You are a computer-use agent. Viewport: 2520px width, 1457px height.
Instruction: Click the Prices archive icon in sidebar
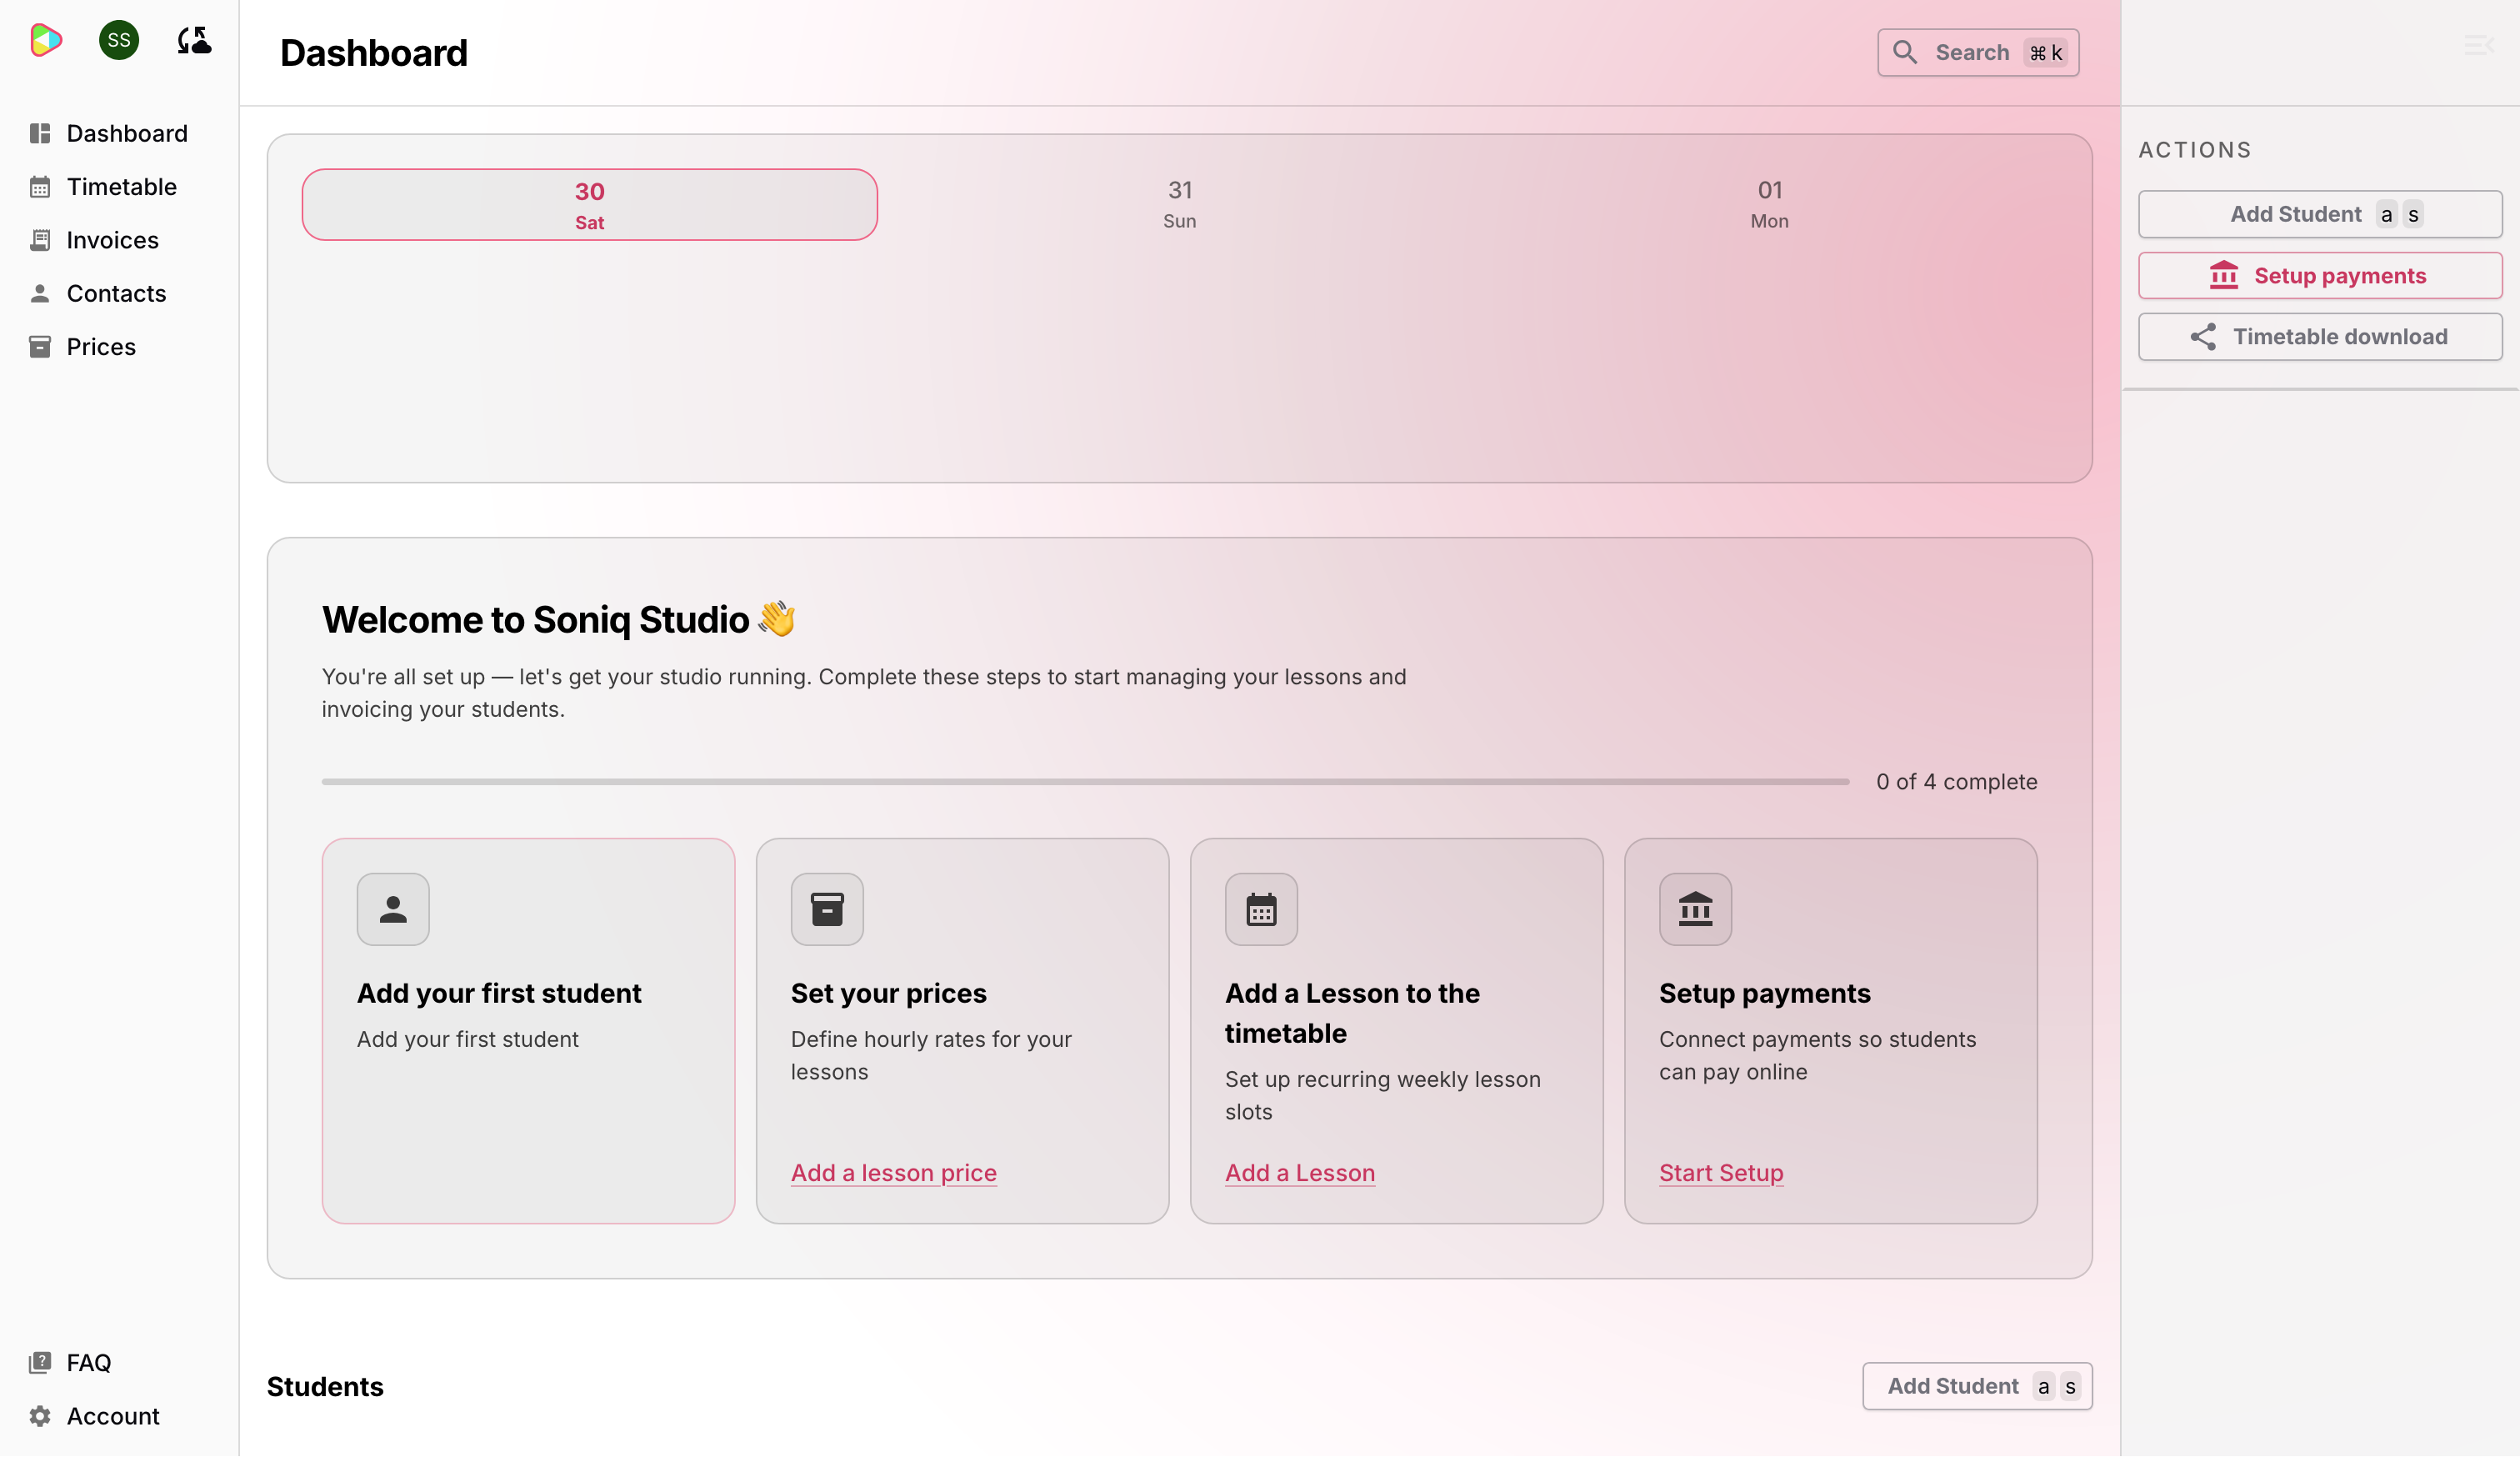pyautogui.click(x=40, y=347)
